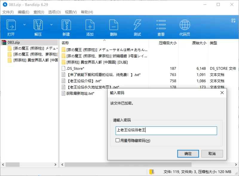Open the 帮助(H) menu
The height and width of the screenshot is (176, 239).
[87, 12]
